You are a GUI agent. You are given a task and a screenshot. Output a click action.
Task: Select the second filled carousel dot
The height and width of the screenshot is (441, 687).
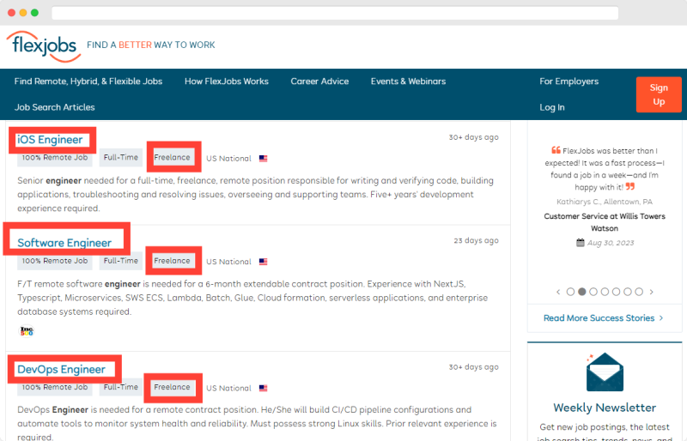[x=582, y=292]
